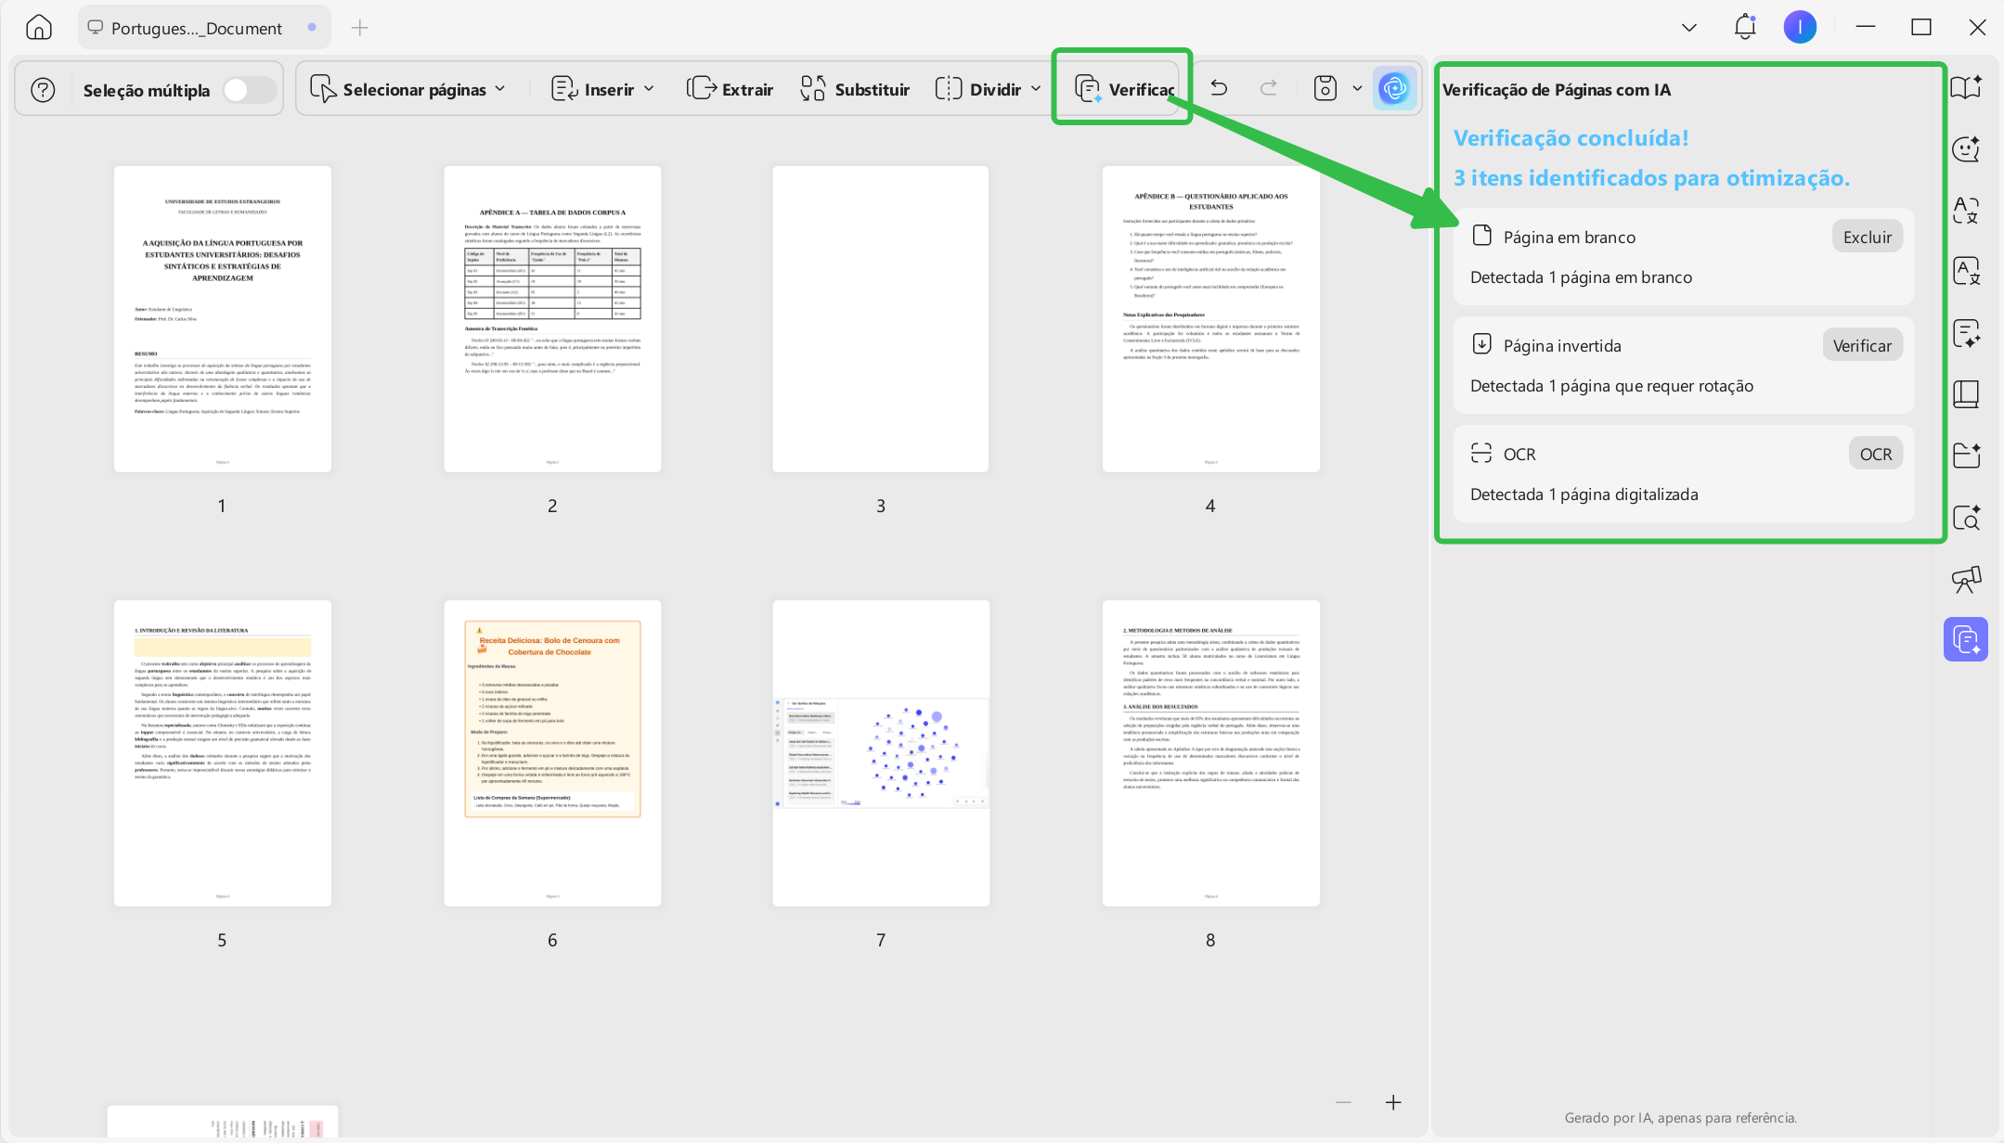This screenshot has width=2004, height=1143.
Task: Open the note with sparkles icon in sidebar
Action: point(1966,333)
